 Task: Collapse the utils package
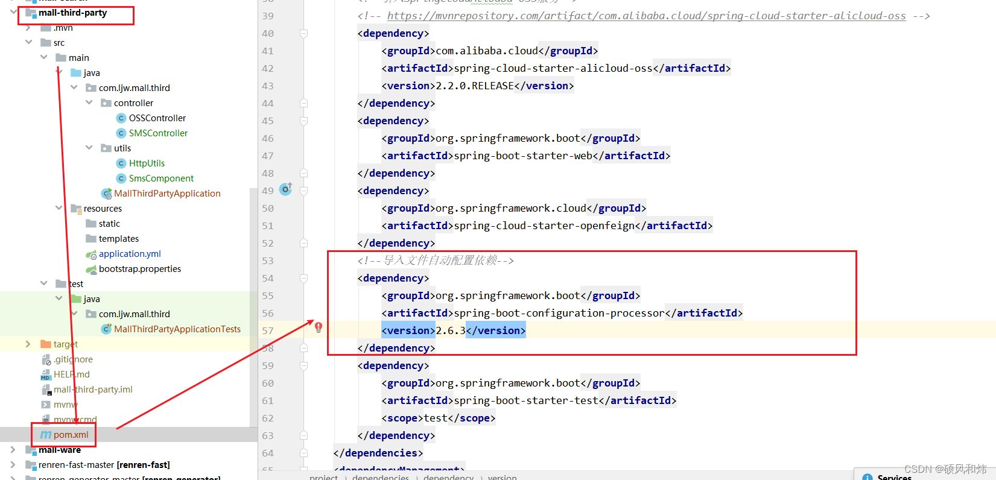pos(89,148)
